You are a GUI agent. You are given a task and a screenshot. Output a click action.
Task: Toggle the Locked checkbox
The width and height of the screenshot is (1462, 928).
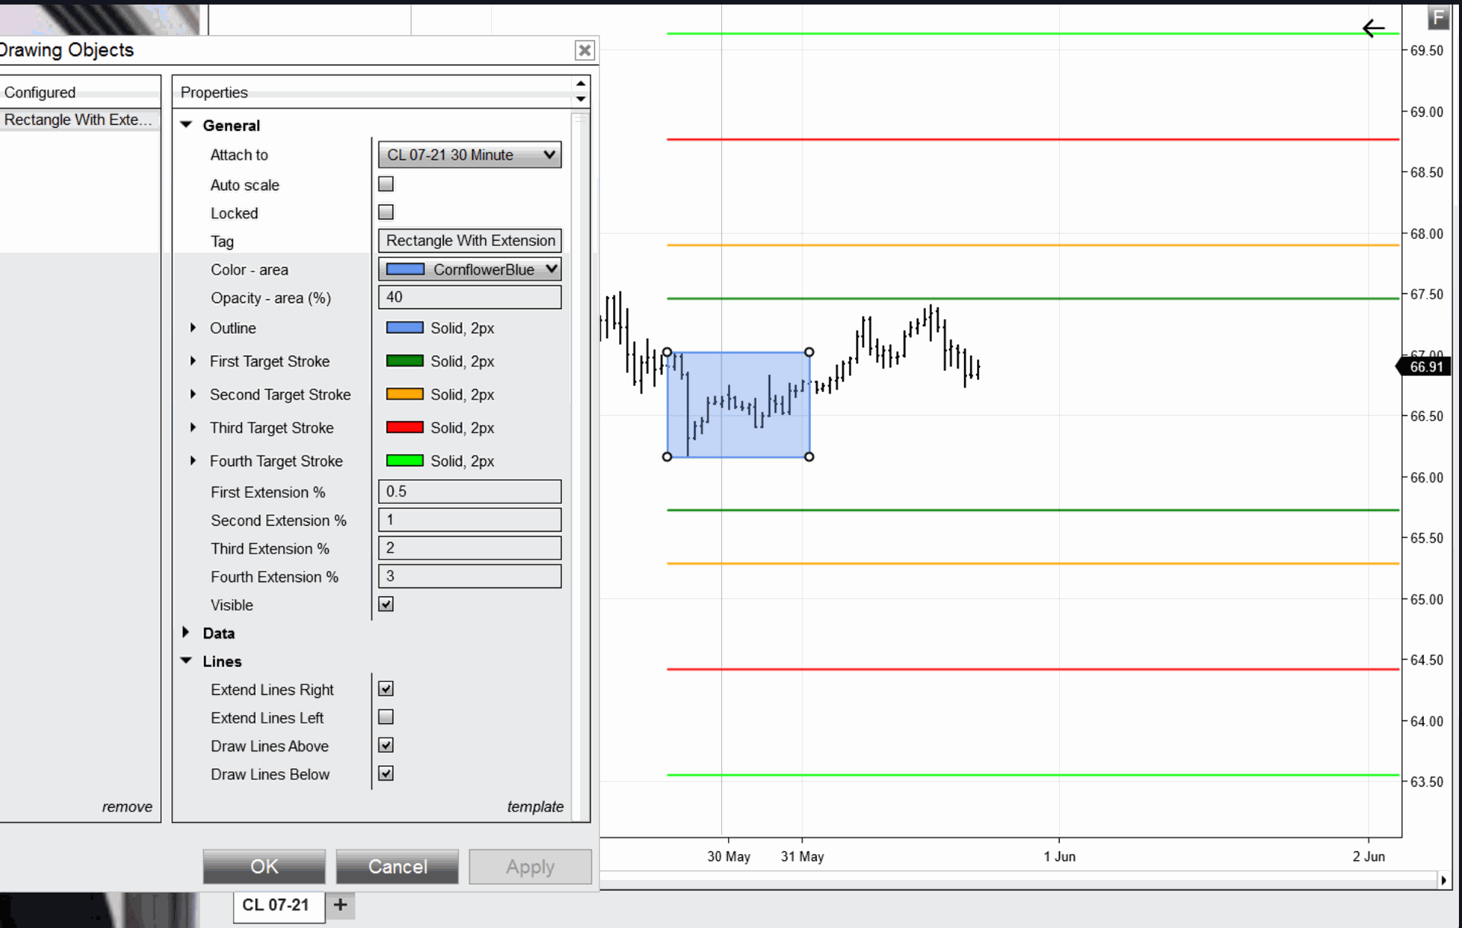(386, 212)
